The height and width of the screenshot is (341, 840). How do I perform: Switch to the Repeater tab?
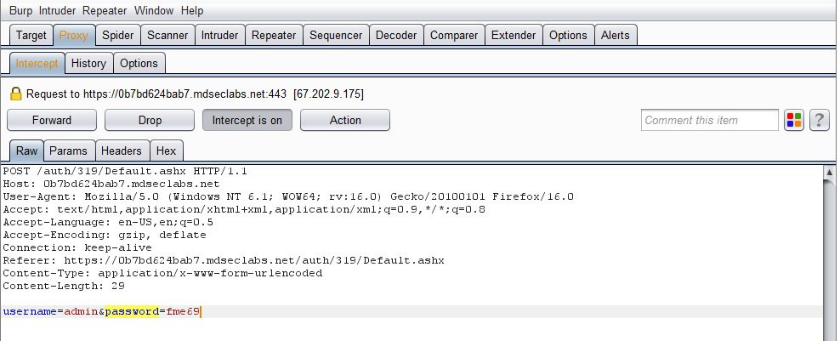(274, 36)
